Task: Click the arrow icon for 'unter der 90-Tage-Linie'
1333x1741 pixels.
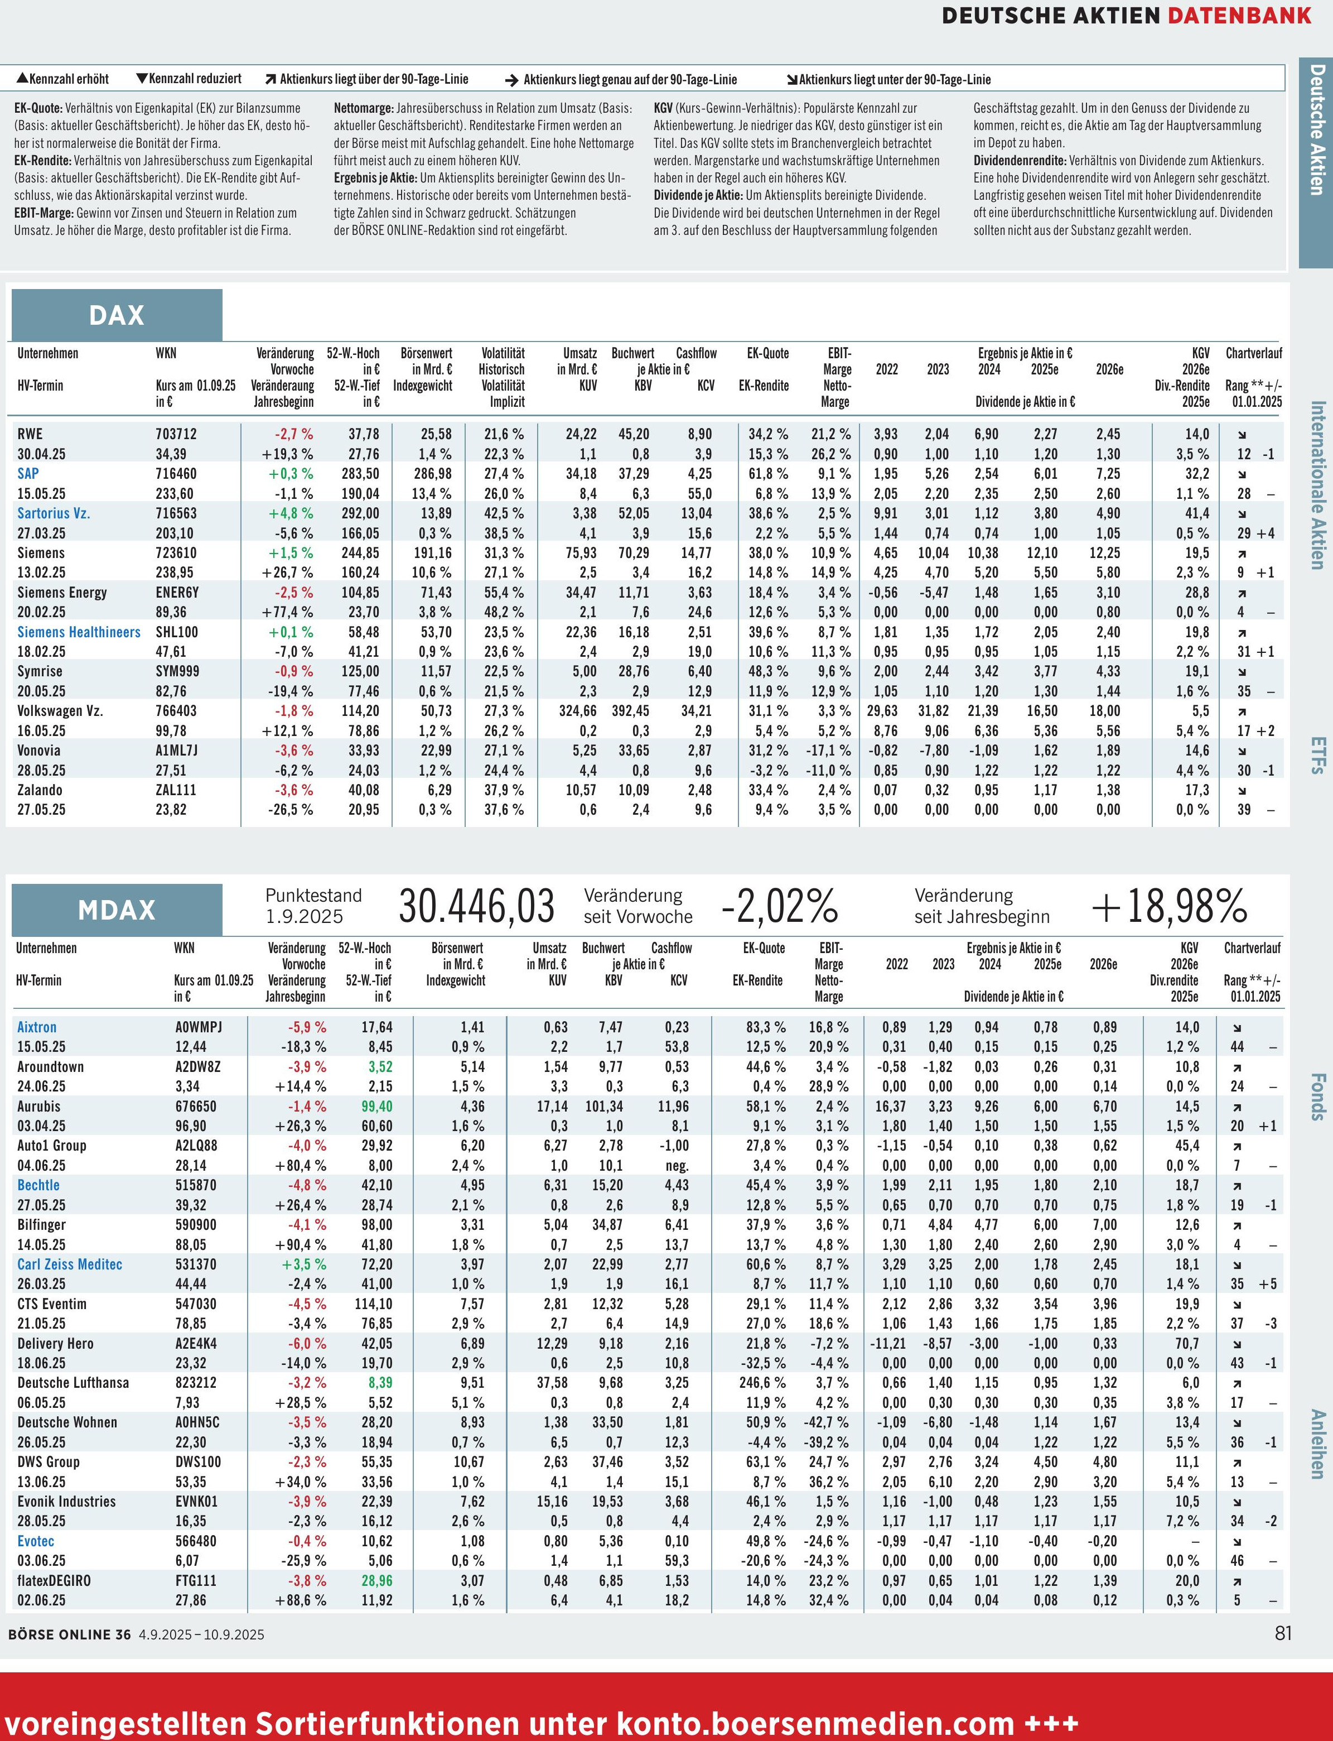Action: pyautogui.click(x=792, y=79)
